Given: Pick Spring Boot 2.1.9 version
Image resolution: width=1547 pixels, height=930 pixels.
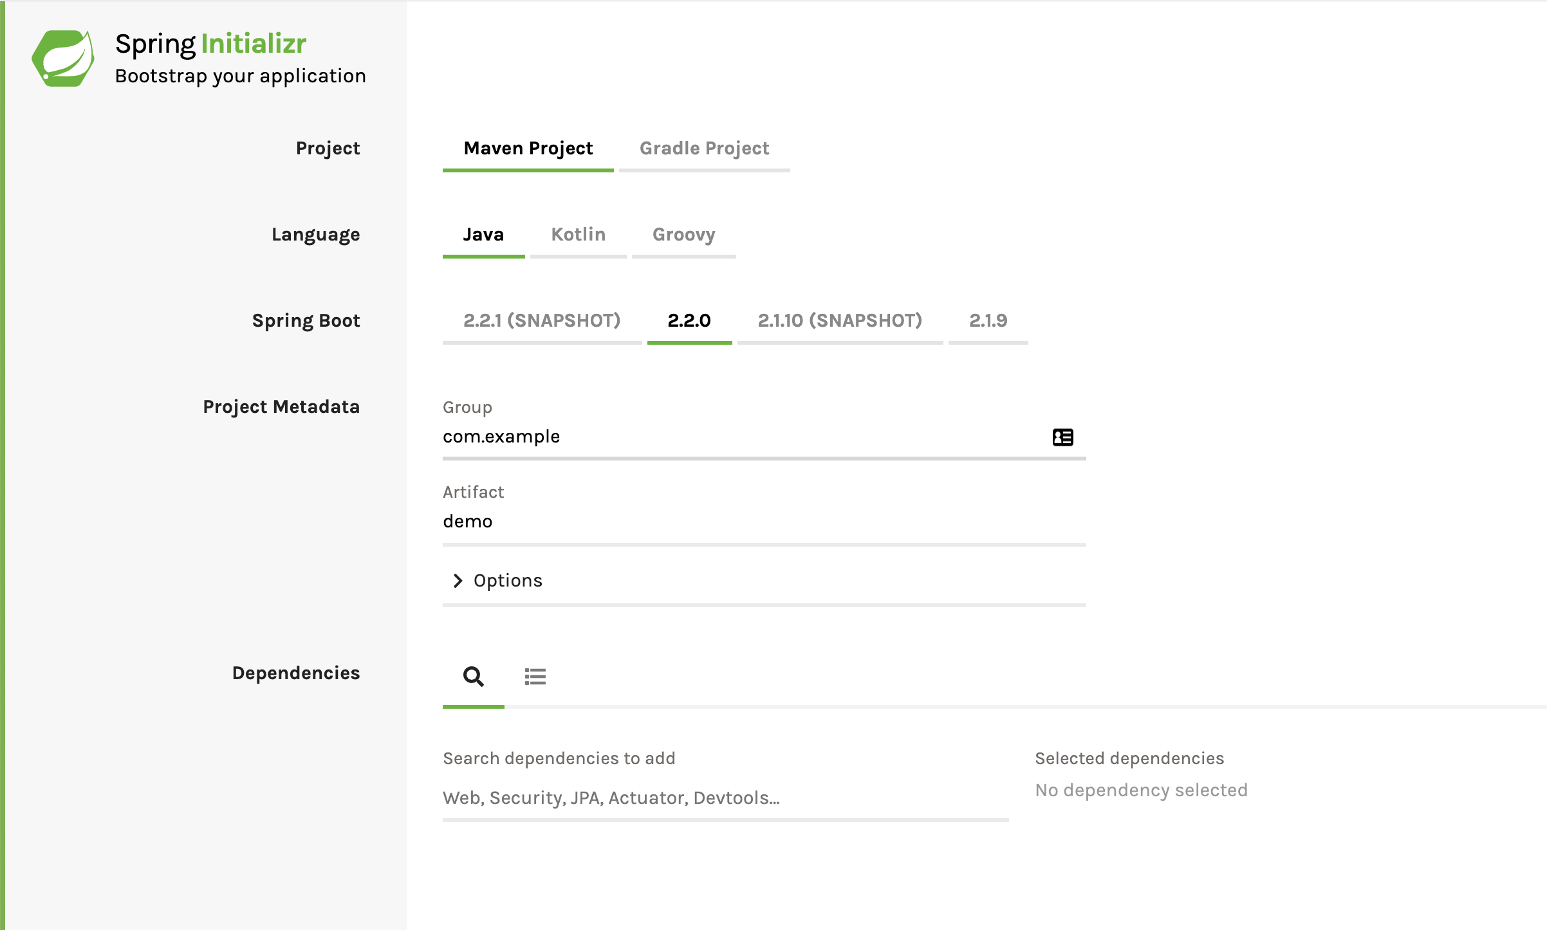Looking at the screenshot, I should pyautogui.click(x=988, y=321).
